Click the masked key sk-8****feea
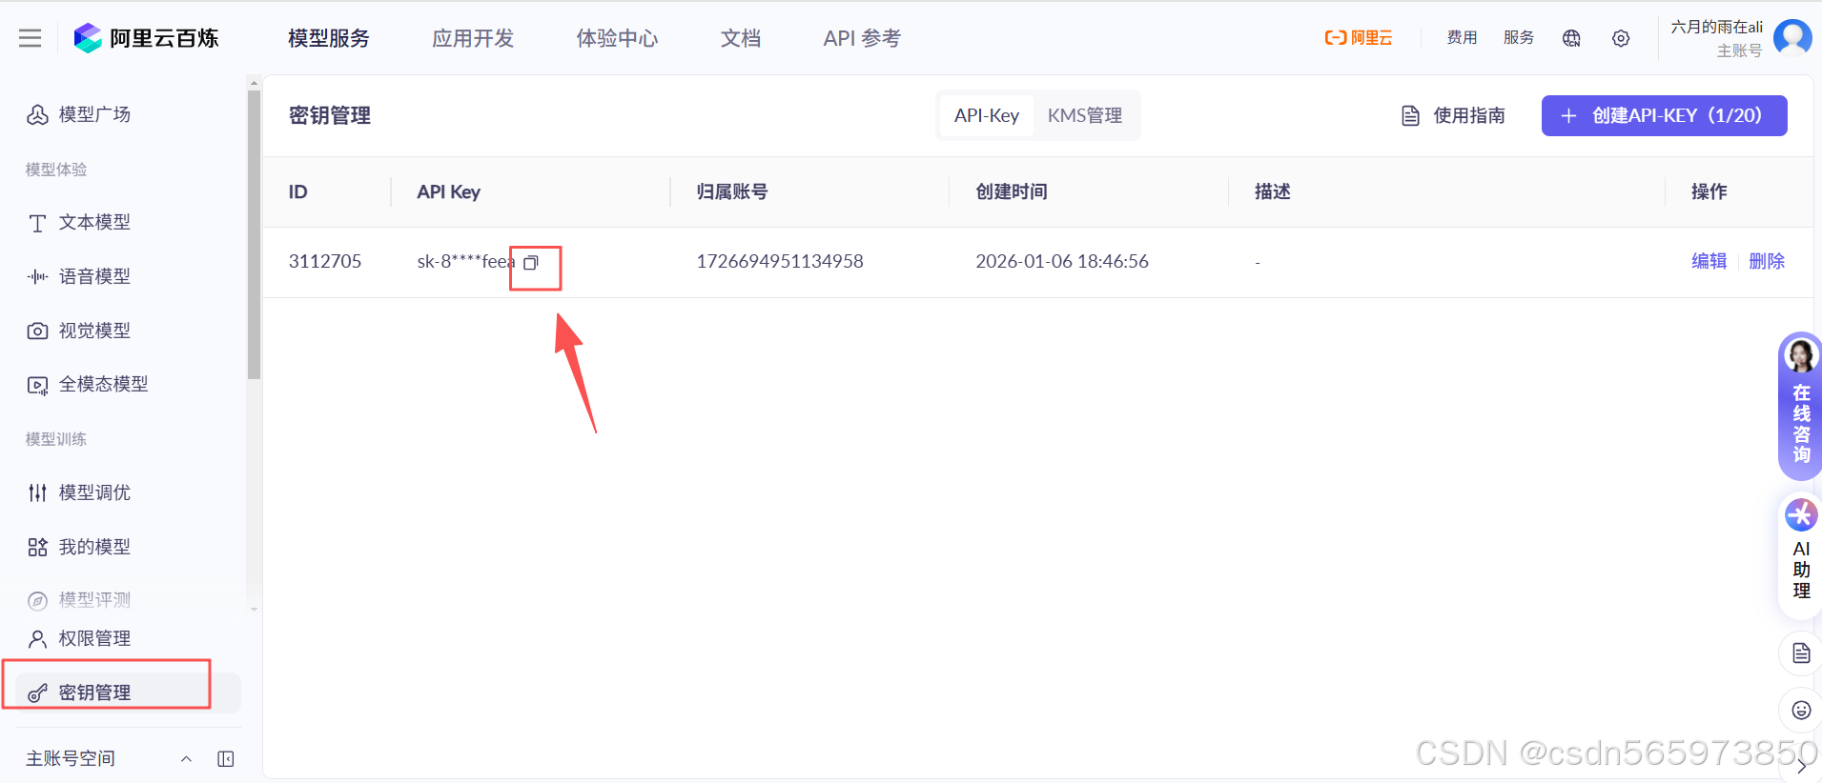This screenshot has width=1822, height=783. click(465, 261)
